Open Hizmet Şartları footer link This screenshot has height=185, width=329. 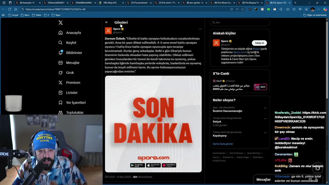[x=219, y=153]
